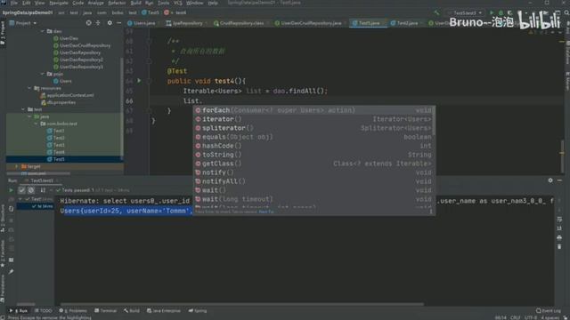The width and height of the screenshot is (570, 320).
Task: Click the console horizontal scrollbar
Action: click(x=241, y=304)
